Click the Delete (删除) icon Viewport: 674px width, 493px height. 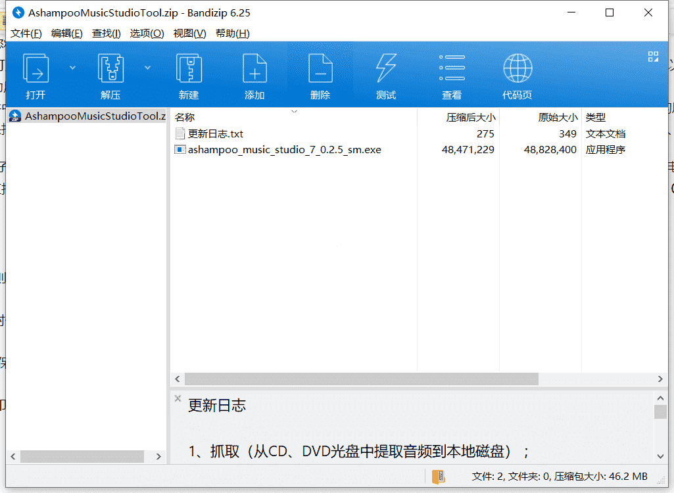[x=320, y=68]
